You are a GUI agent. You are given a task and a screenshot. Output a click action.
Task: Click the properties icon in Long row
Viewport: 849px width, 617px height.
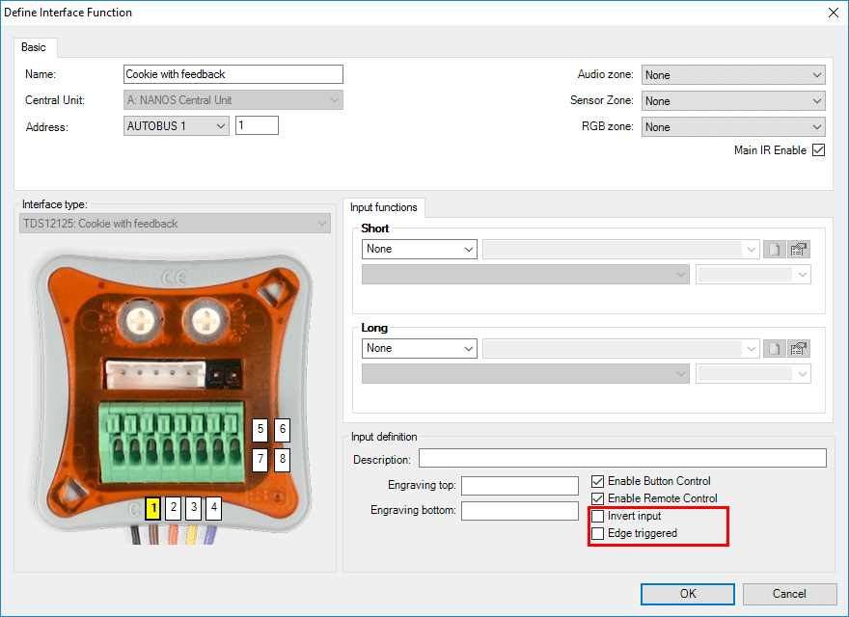click(798, 348)
